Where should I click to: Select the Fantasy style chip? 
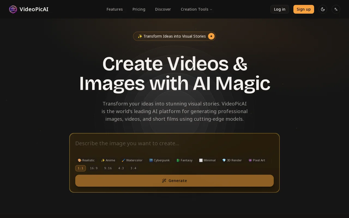pos(185,160)
